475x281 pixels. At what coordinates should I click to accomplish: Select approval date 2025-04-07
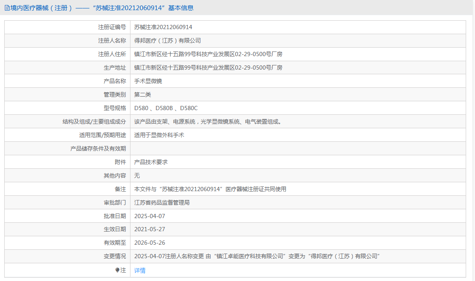[x=149, y=216]
